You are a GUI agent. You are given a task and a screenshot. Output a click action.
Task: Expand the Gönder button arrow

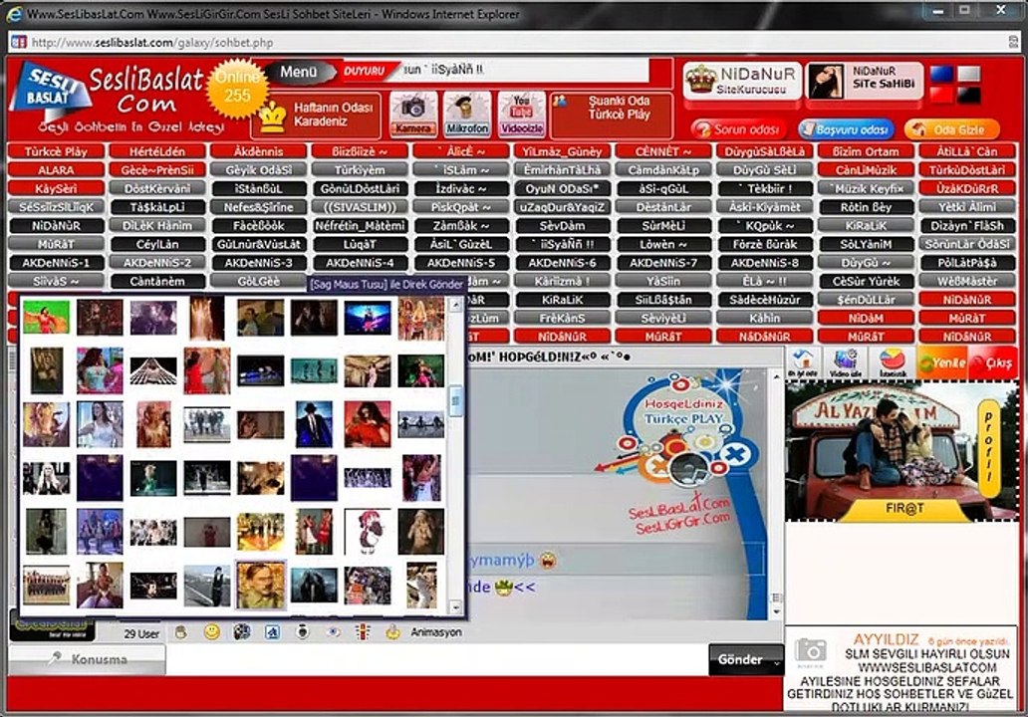pos(777,661)
